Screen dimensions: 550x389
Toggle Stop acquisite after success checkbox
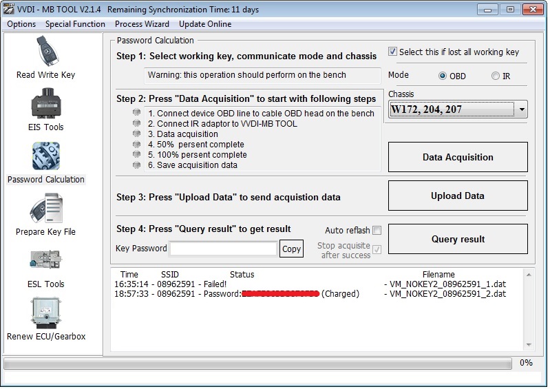tap(377, 249)
